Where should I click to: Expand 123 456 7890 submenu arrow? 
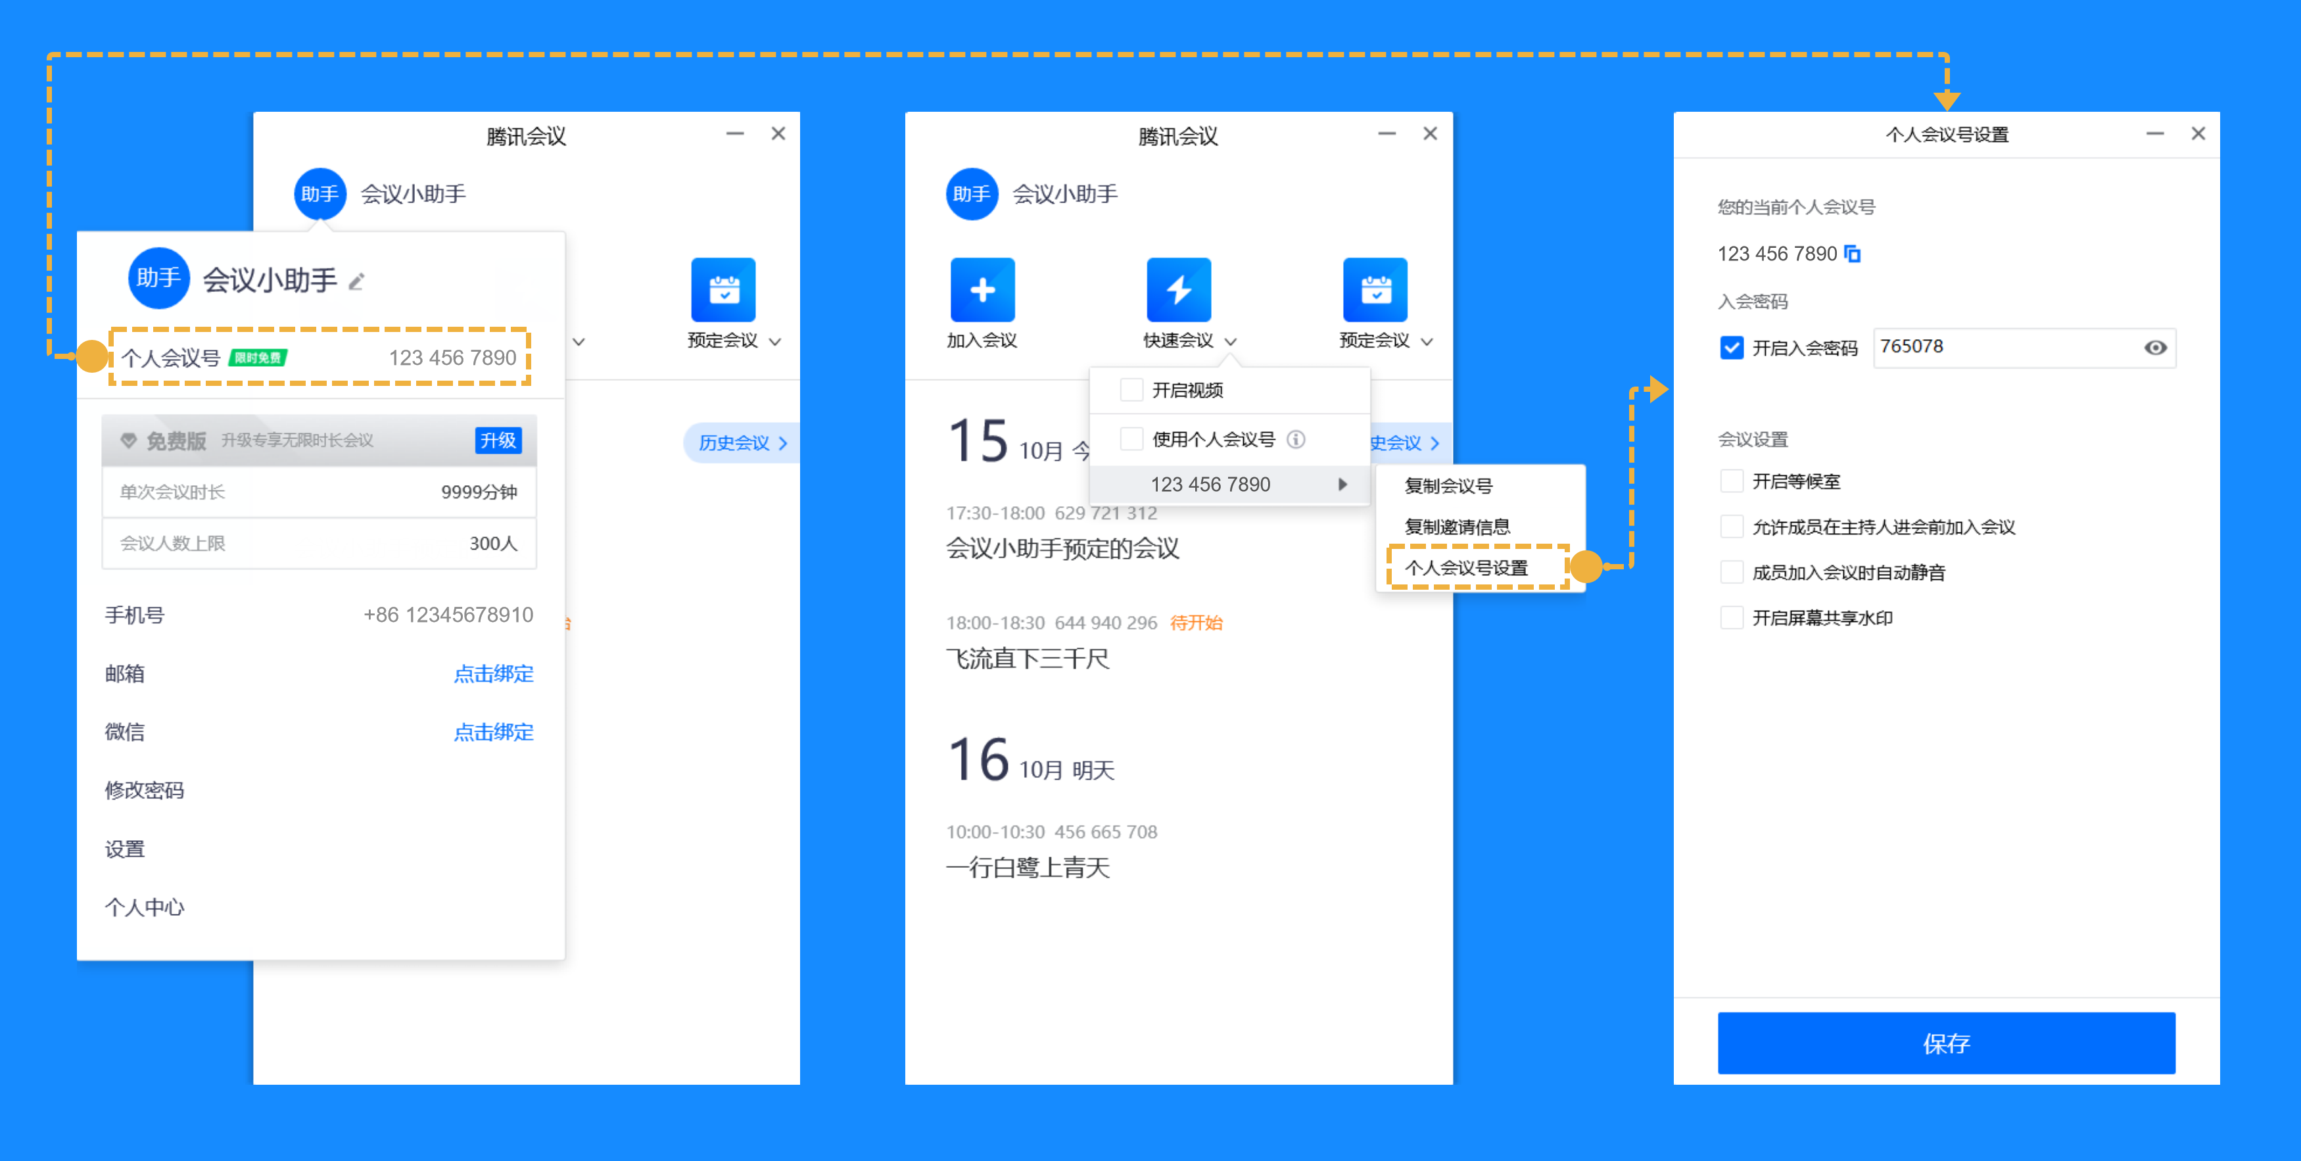[1342, 484]
